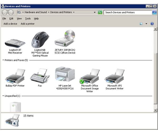Select the Bullzip PDF Printer icon
This screenshot has width=158, height=131.
(x=15, y=76)
